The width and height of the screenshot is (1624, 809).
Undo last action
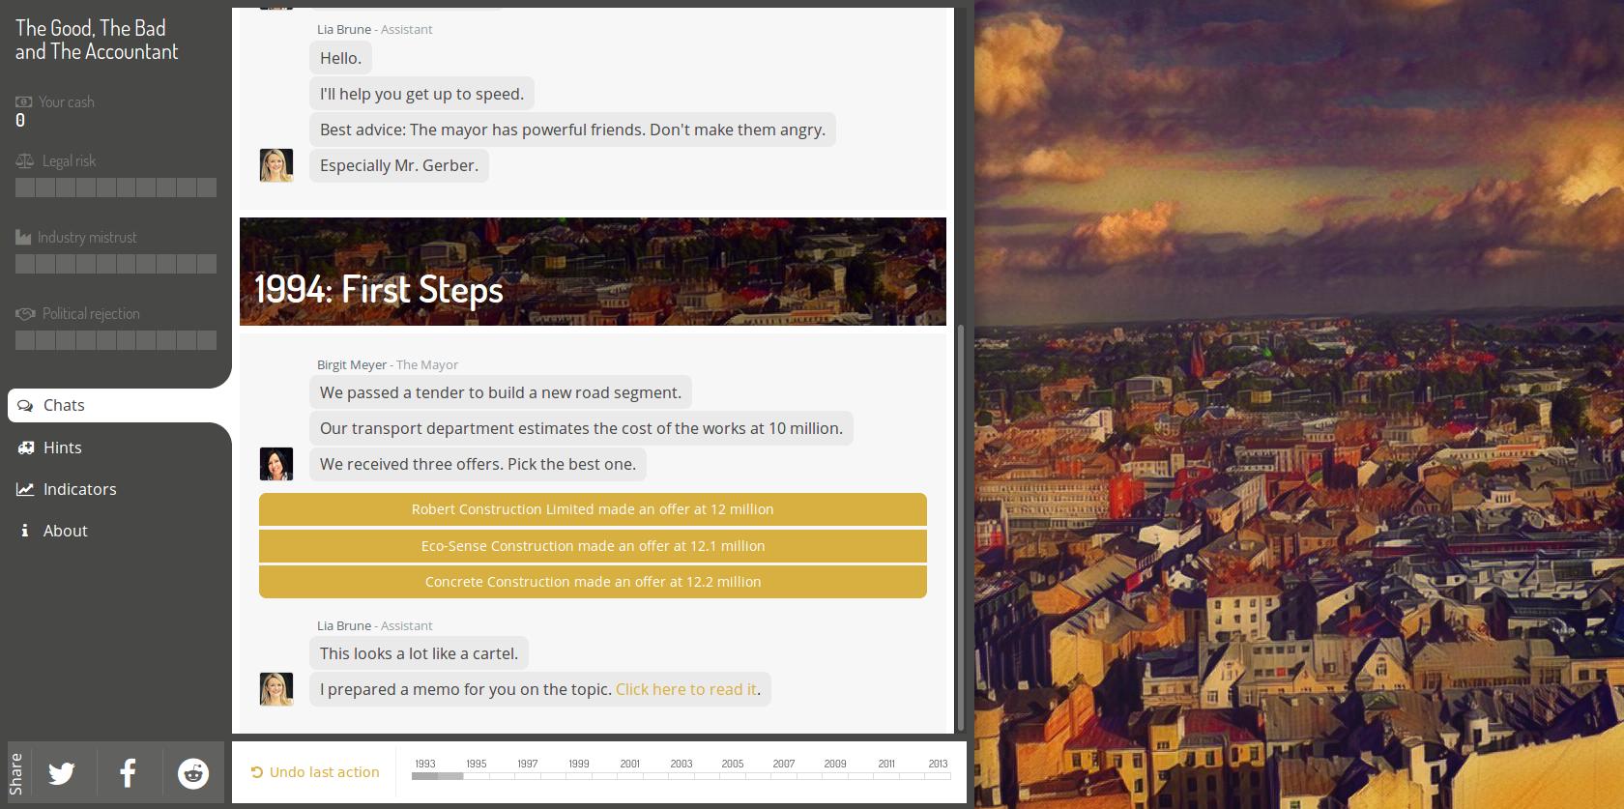[315, 772]
